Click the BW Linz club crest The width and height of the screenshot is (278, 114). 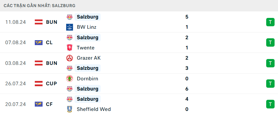pyautogui.click(x=70, y=27)
